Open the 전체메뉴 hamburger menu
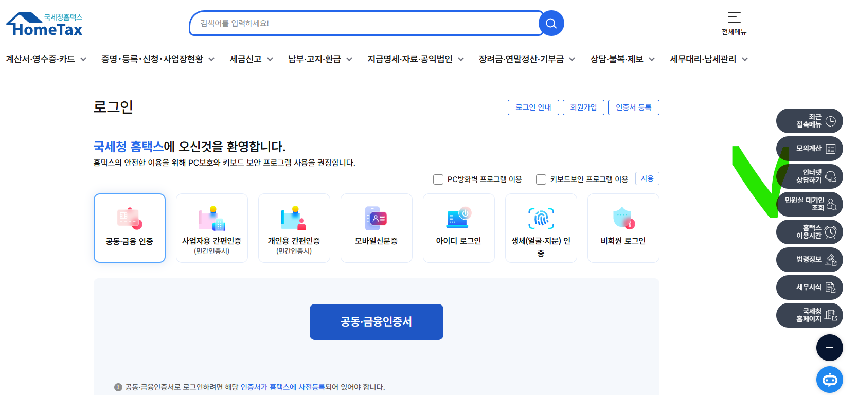Screen dimensions: 857x395 [x=734, y=23]
